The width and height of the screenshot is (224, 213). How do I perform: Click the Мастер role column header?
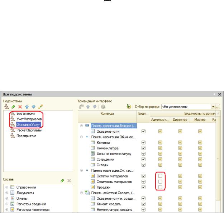click(200, 120)
